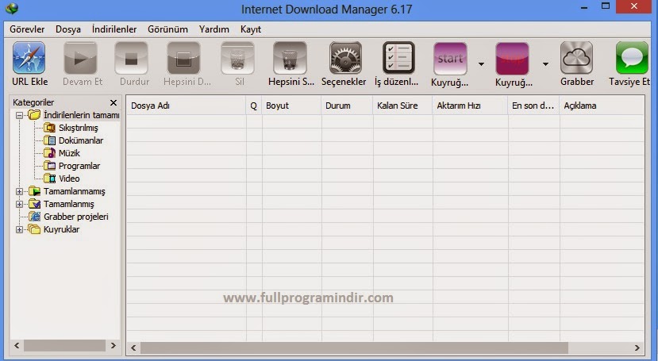The height and width of the screenshot is (361, 658).
Task: Click the IDM logo in title bar
Action: tap(12, 8)
